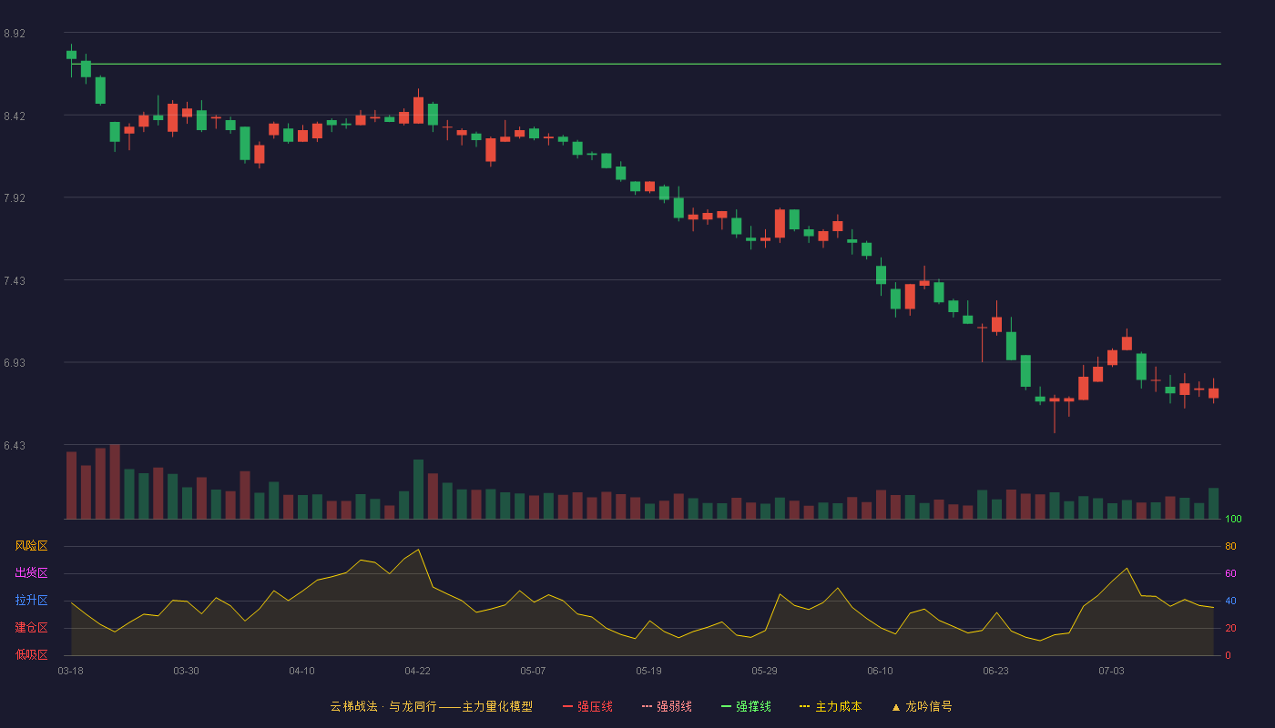Click the 04-22 date axis label

tap(418, 671)
